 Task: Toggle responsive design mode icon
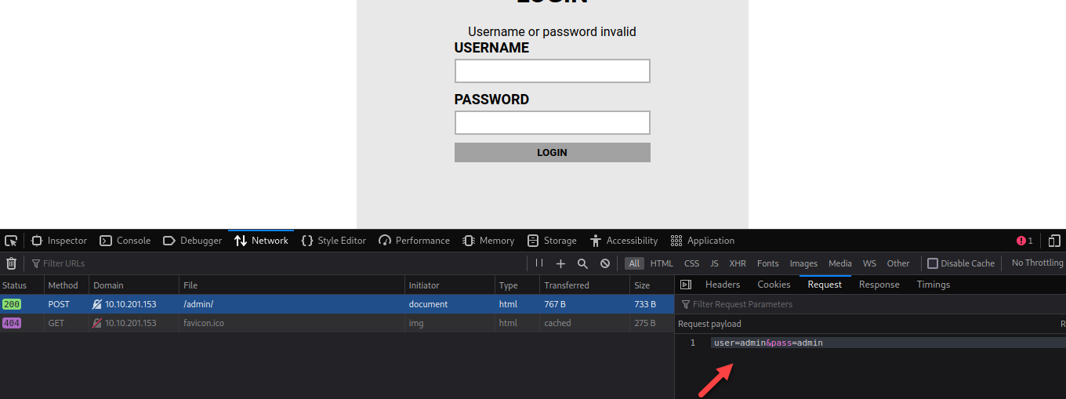1054,241
